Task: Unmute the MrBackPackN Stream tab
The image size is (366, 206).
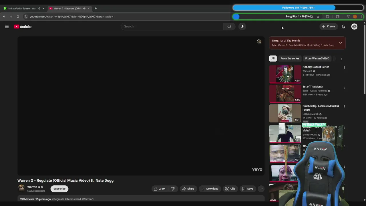Action: coord(39,9)
